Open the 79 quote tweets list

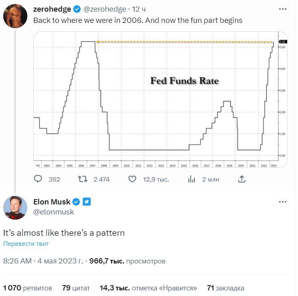point(76,288)
